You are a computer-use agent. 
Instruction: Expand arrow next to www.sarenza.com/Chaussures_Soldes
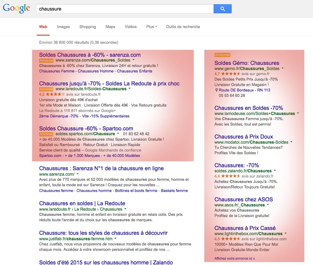pyautogui.click(x=133, y=60)
